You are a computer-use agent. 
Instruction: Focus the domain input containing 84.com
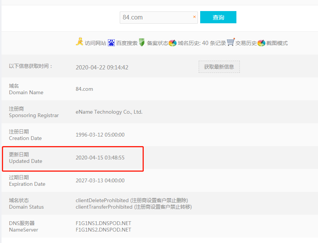156,17
